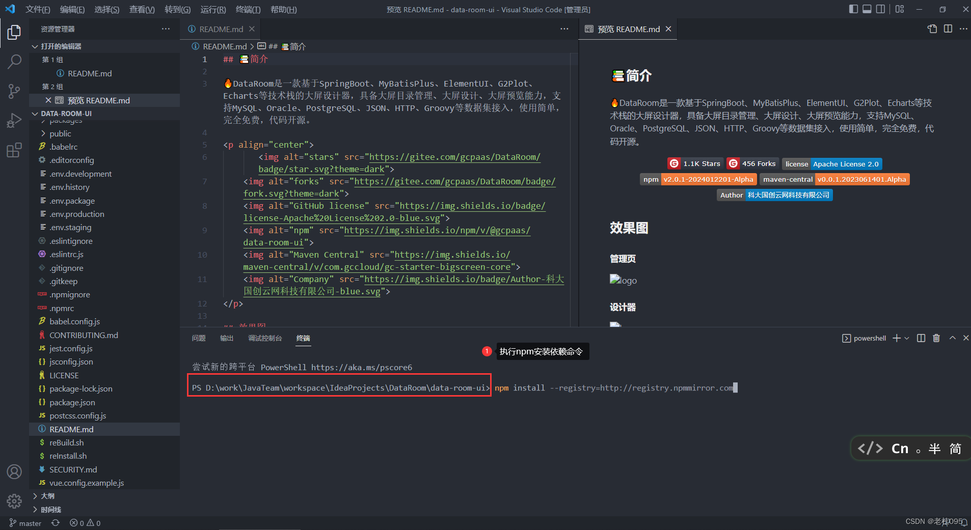This screenshot has height=530, width=971.
Task: Open the Explorer view in activity bar
Action: coord(14,33)
